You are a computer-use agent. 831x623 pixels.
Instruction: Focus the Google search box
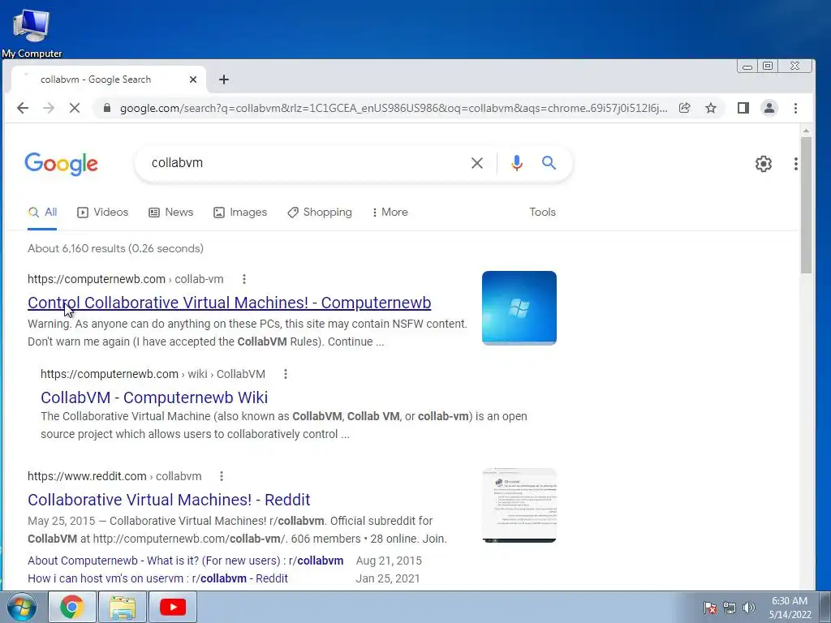(x=302, y=162)
